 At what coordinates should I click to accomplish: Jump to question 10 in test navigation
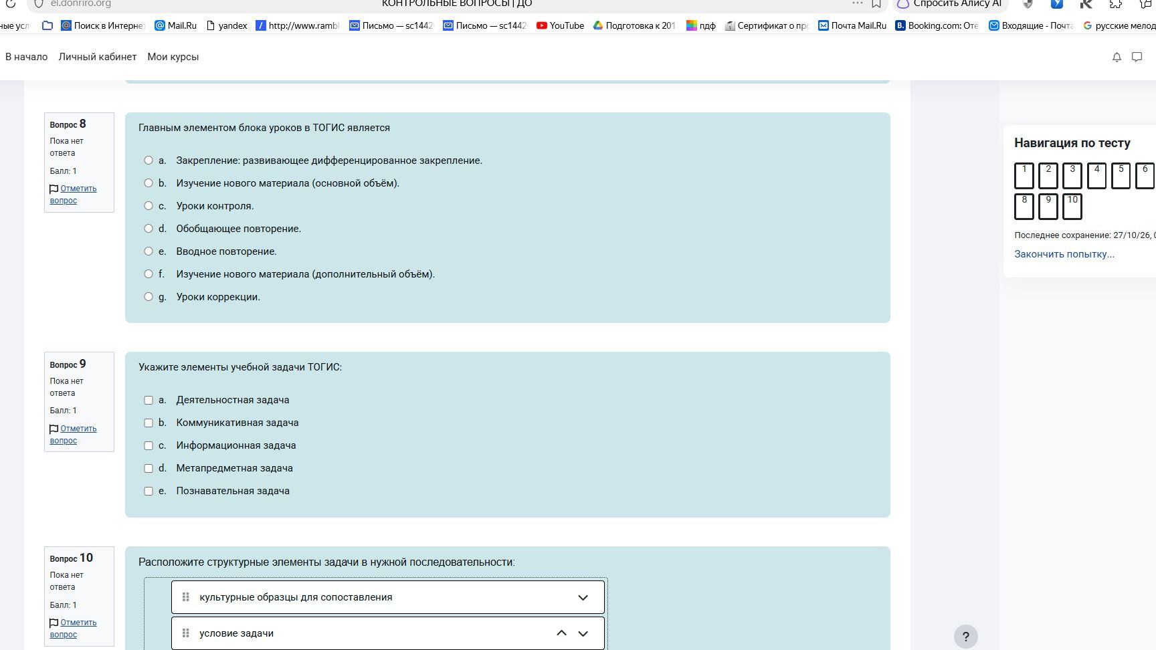click(1072, 206)
